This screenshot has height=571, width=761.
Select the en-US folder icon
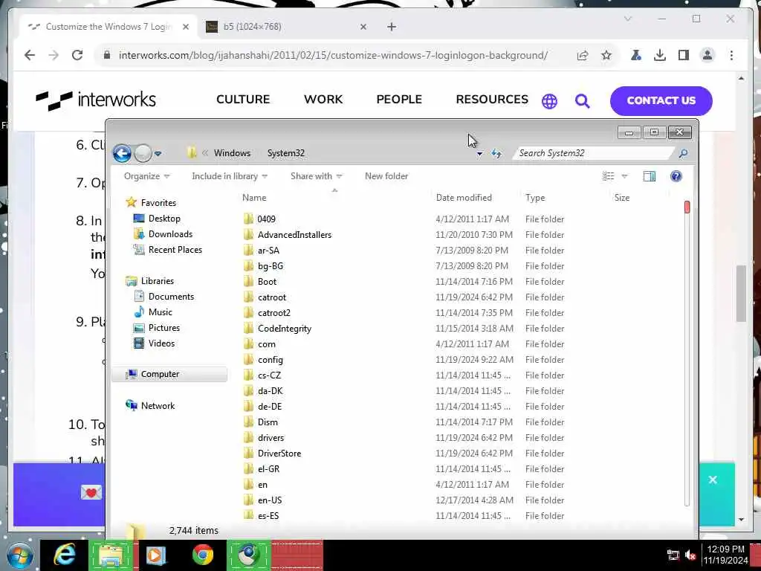pos(248,500)
